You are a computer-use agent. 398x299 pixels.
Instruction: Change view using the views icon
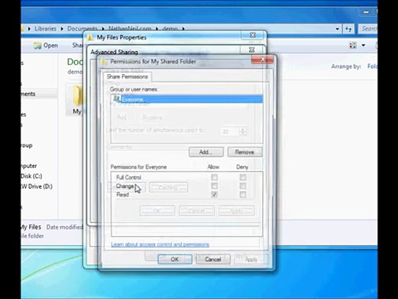tap(352, 46)
